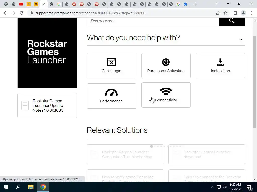Open the Windows notification center
The width and height of the screenshot is (257, 192).
coord(249,187)
